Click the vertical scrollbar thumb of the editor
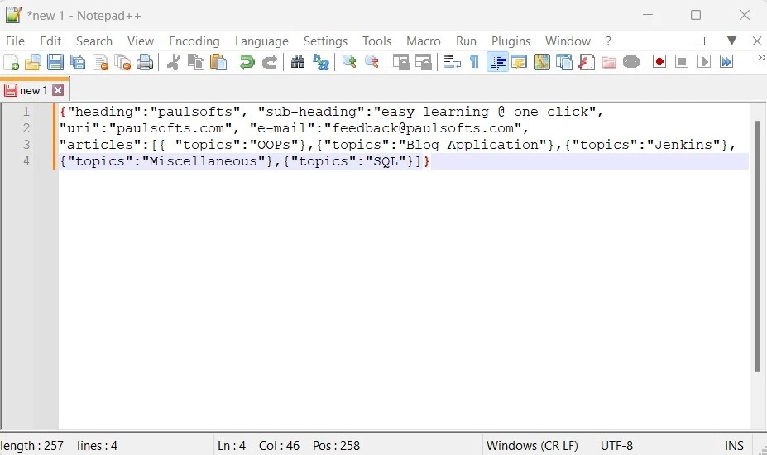The image size is (767, 455). coord(758,246)
